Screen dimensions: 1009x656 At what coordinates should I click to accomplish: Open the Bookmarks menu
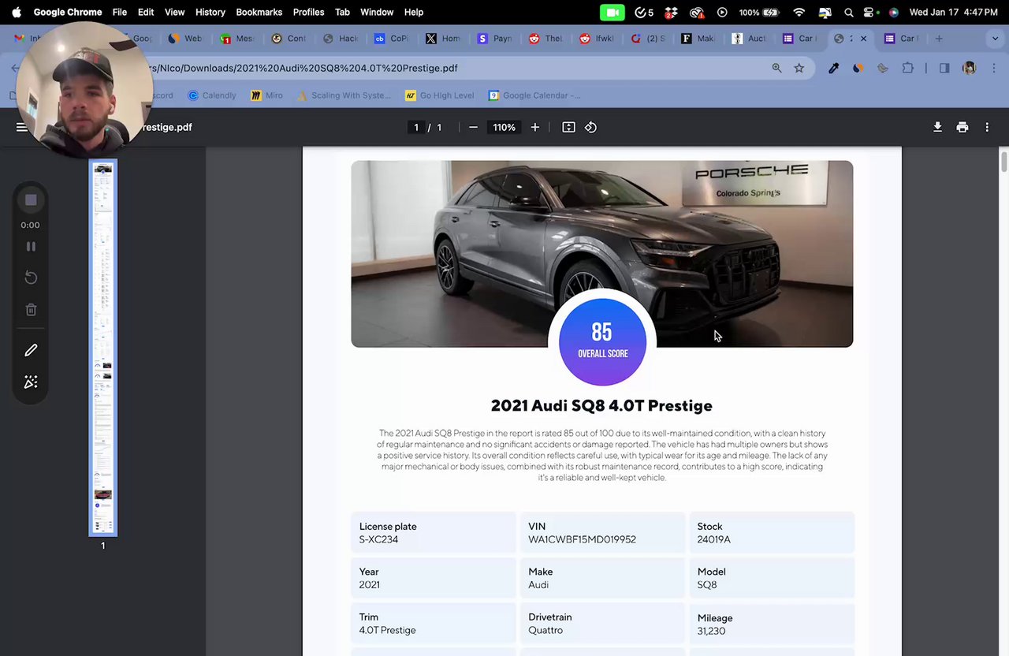[259, 12]
